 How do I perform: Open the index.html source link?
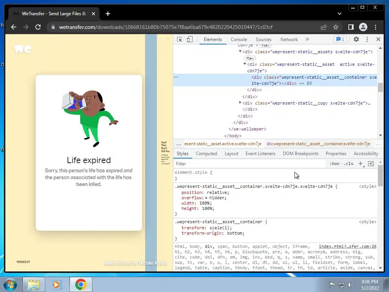coord(348,246)
